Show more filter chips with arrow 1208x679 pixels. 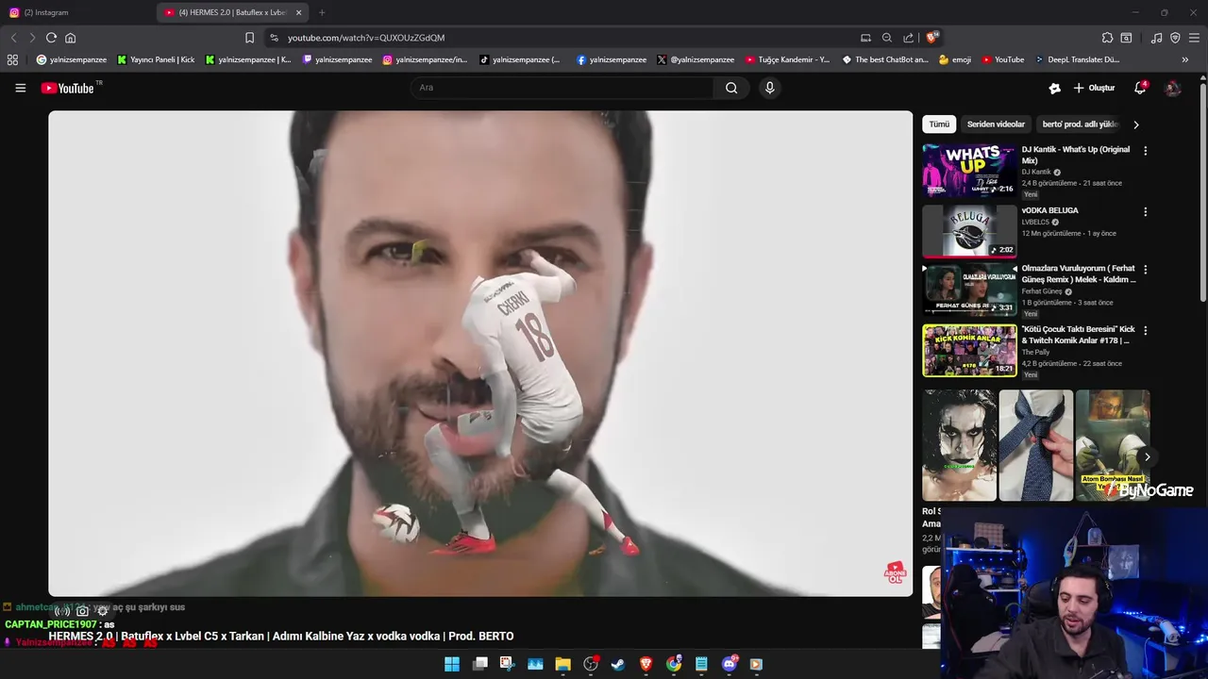pos(1136,124)
